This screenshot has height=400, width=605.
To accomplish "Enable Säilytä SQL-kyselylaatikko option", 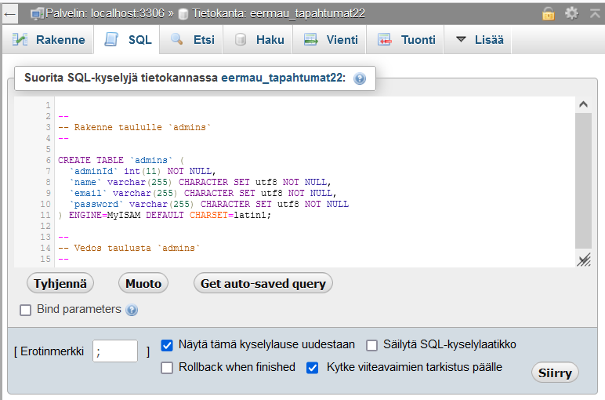I will pyautogui.click(x=372, y=345).
